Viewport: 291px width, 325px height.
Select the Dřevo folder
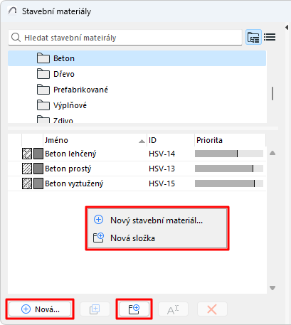pos(137,74)
